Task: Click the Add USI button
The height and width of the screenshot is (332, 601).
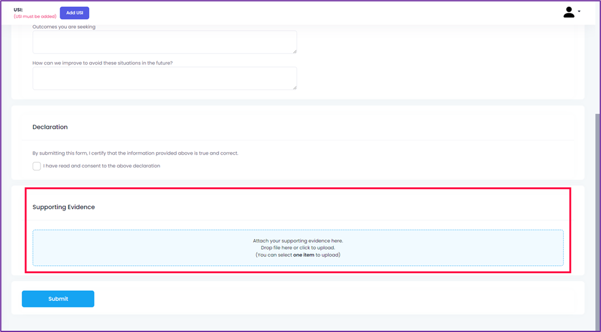Action: (x=74, y=13)
